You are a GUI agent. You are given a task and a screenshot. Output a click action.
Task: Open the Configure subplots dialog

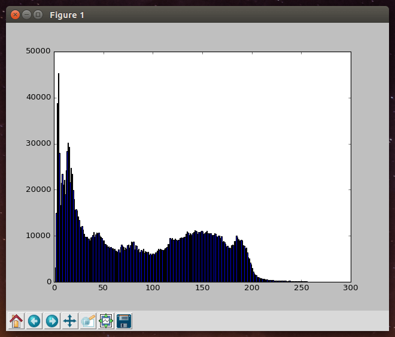coord(106,321)
